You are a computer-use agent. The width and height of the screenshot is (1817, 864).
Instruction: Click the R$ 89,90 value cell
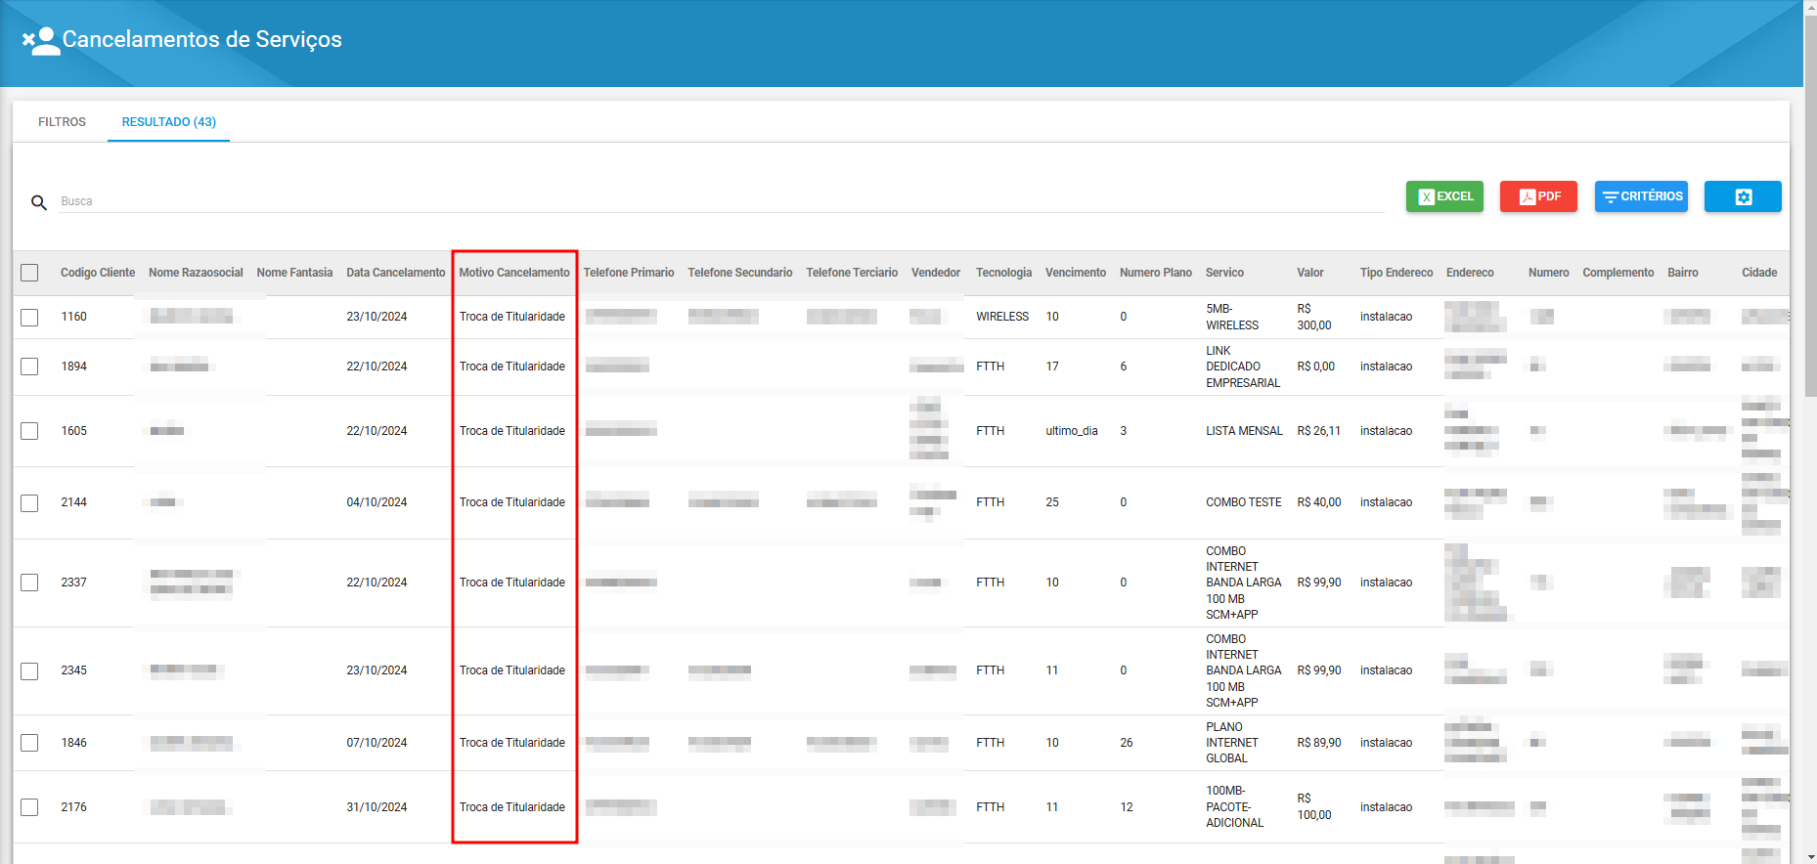1319,743
